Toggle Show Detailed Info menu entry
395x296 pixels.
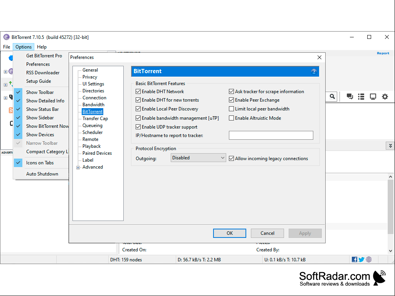[x=45, y=101]
